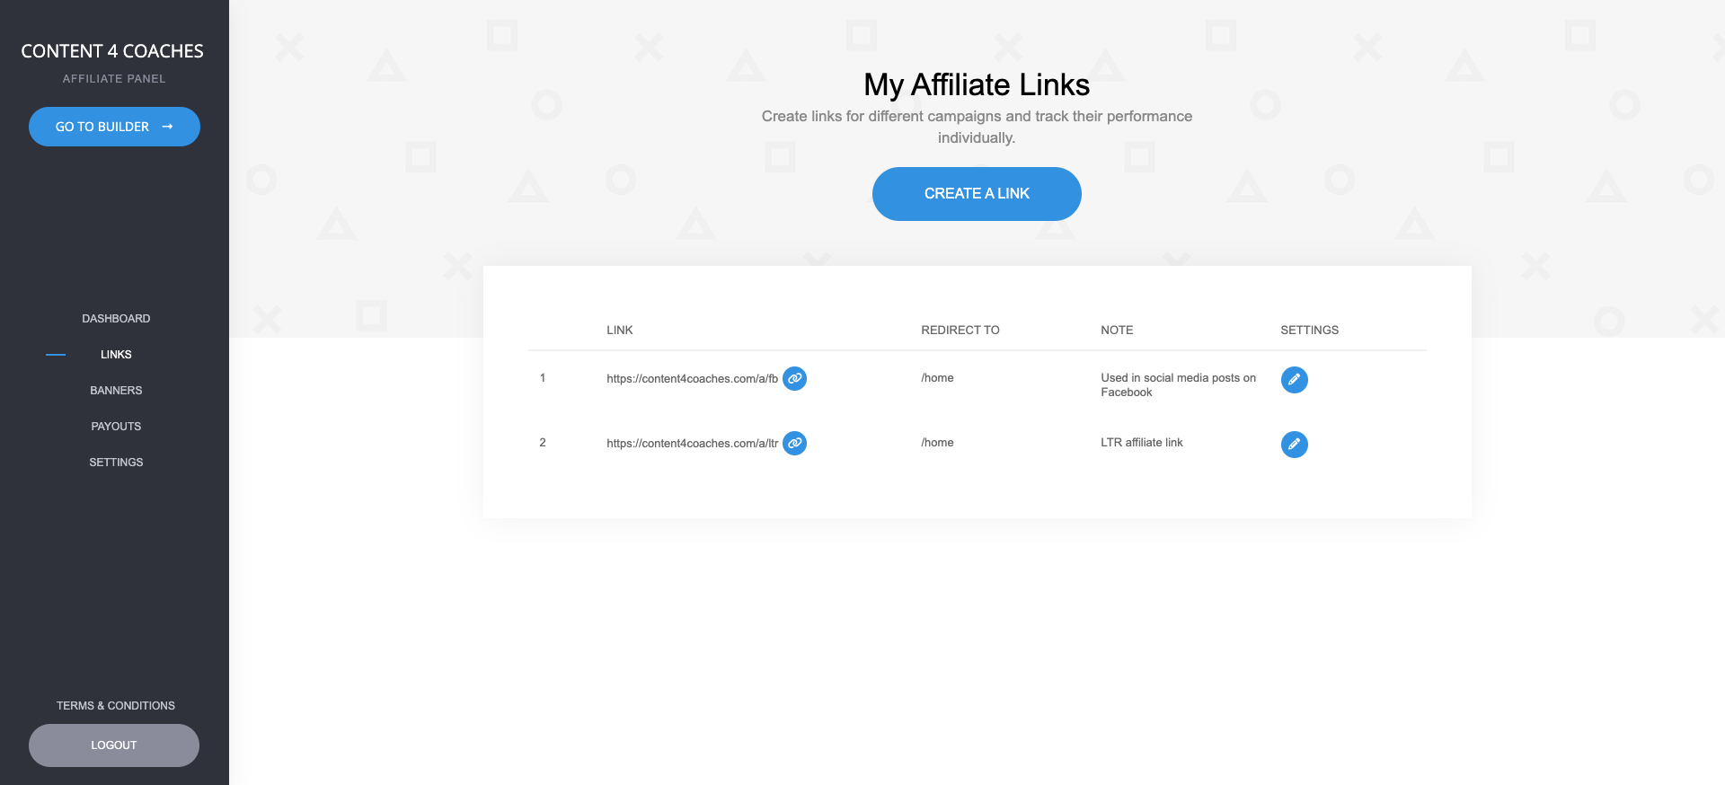
Task: Open the Payouts page
Action: pyautogui.click(x=116, y=427)
